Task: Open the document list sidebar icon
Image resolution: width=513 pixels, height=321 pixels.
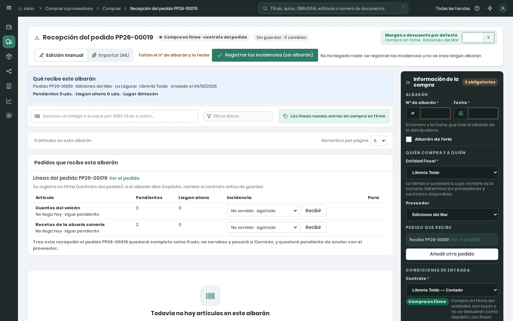Action: point(9,86)
